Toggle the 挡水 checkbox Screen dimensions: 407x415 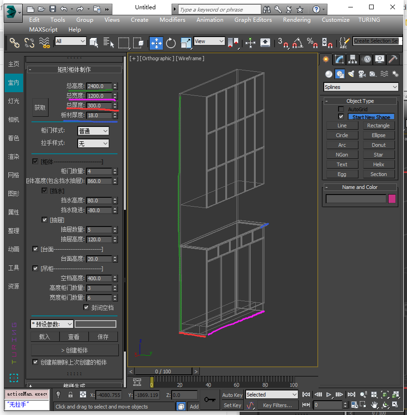click(x=44, y=190)
